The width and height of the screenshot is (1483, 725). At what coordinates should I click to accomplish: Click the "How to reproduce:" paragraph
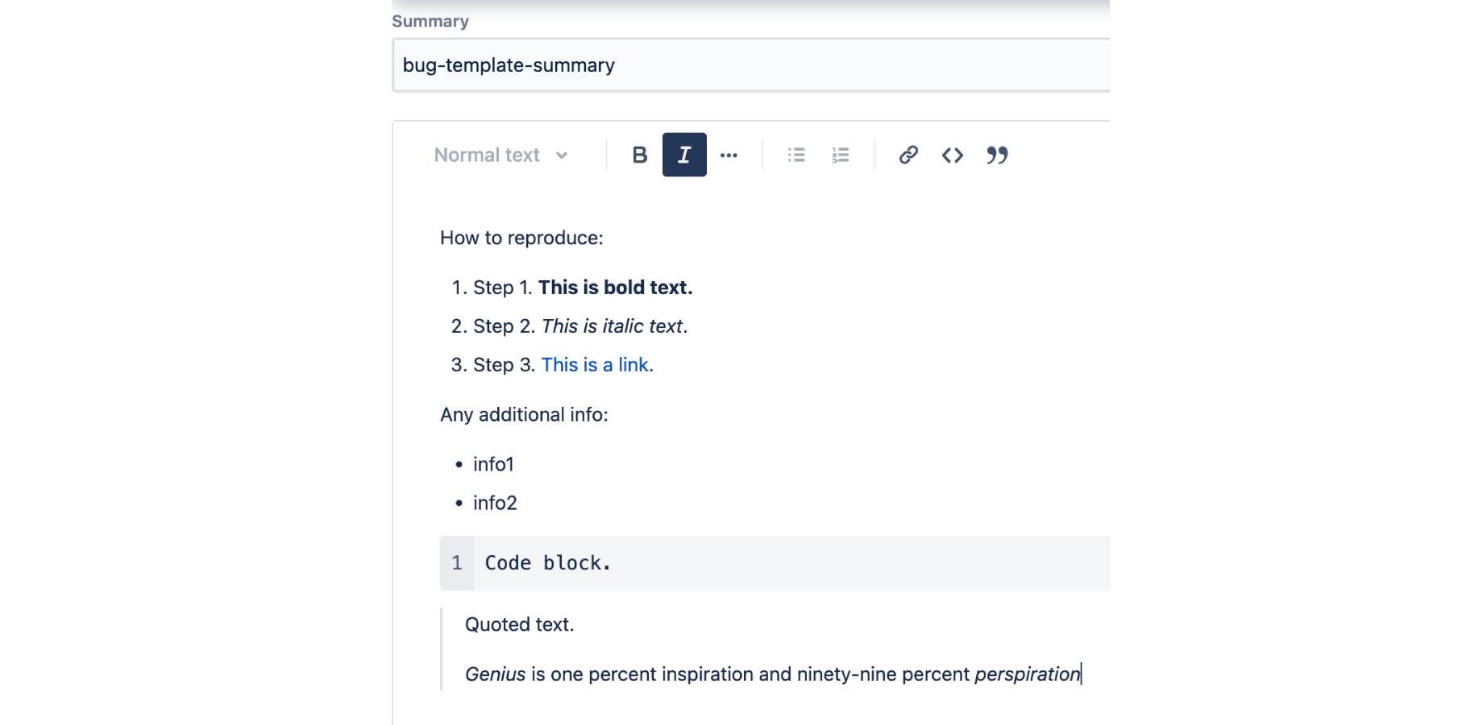(x=521, y=238)
